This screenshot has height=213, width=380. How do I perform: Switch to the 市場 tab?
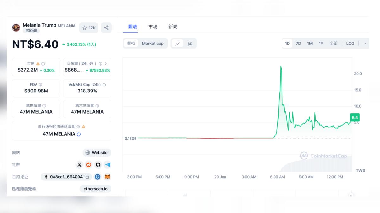tap(153, 27)
